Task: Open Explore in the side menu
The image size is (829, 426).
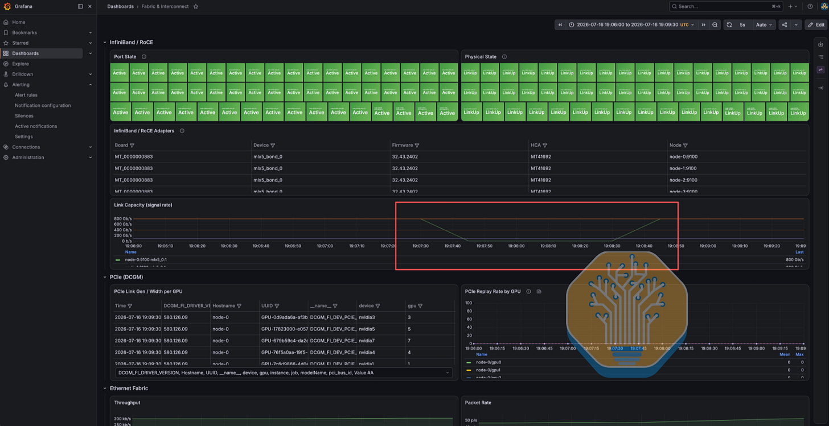Action: (20, 64)
